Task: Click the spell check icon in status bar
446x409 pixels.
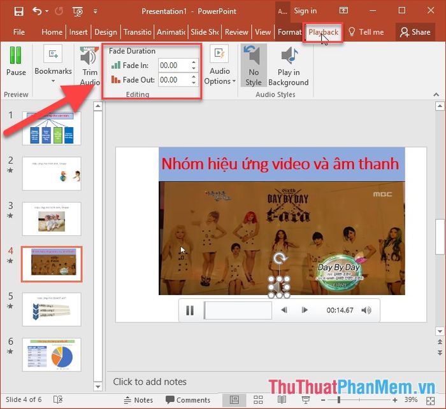Action: click(58, 399)
